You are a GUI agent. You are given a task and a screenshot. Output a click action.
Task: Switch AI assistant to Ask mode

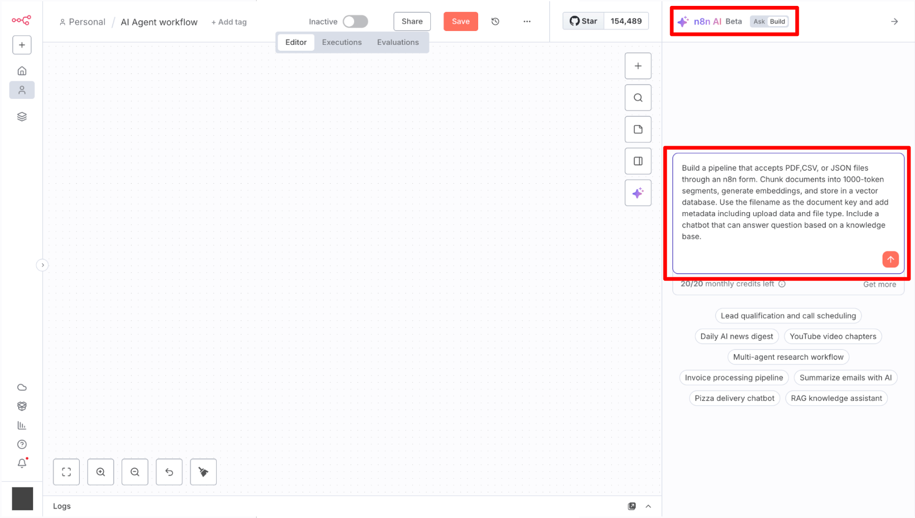(x=759, y=22)
